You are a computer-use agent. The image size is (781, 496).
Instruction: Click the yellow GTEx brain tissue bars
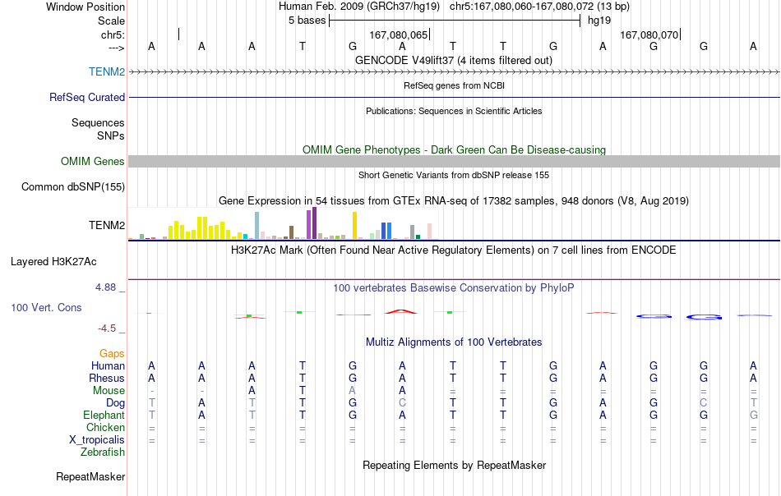[199, 227]
